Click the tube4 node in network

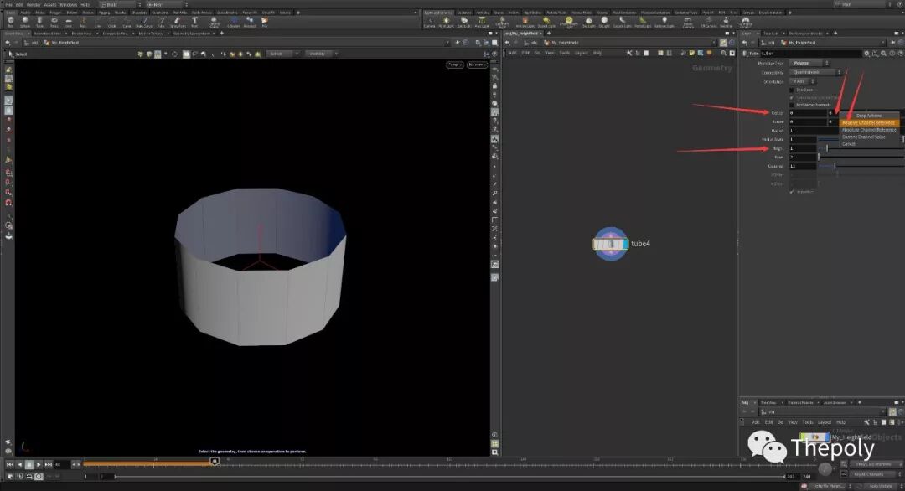click(x=610, y=244)
